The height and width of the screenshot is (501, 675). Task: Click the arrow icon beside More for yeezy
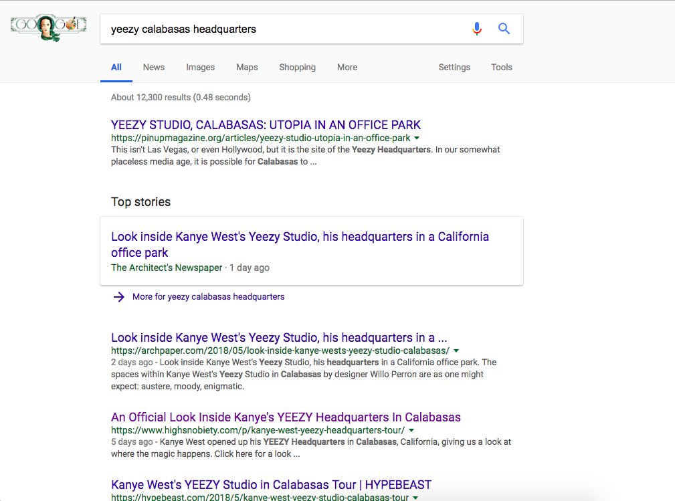pyautogui.click(x=119, y=297)
